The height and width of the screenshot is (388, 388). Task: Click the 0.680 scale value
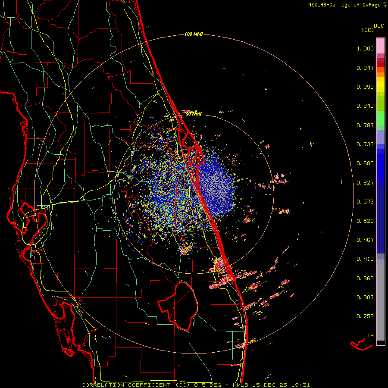365,163
